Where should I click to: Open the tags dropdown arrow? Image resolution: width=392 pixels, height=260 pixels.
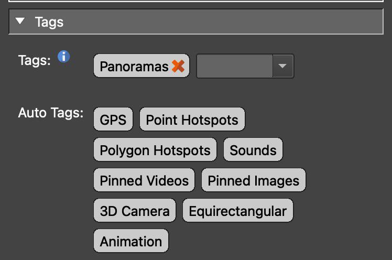(282, 66)
